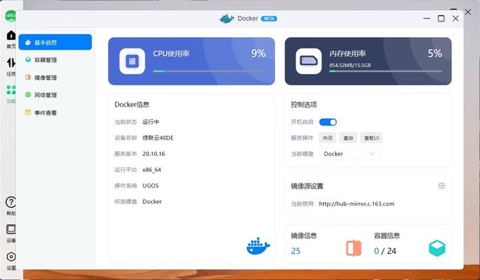Click the 854.52MB/15.5GB memory text

click(350, 65)
